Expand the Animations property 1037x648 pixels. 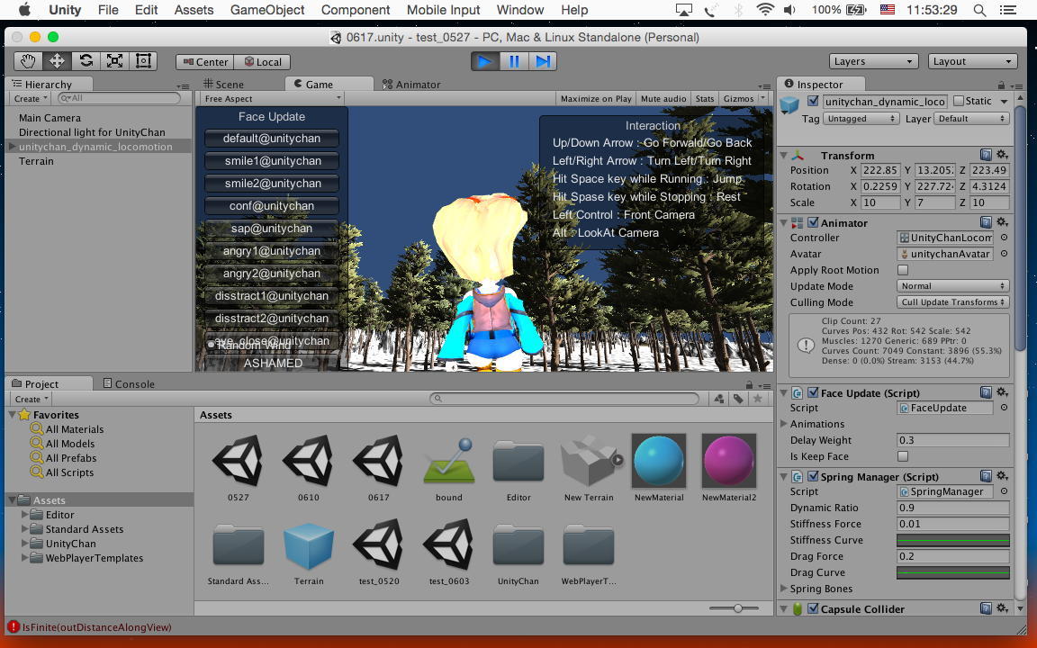pyautogui.click(x=784, y=424)
